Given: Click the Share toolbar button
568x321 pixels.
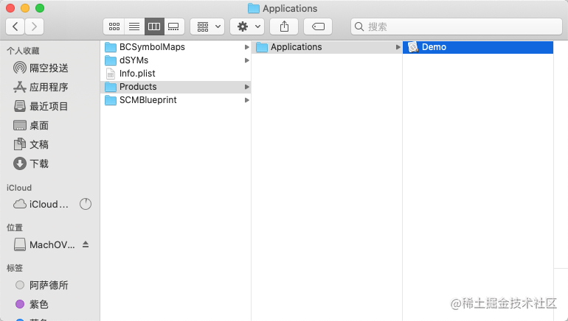Looking at the screenshot, I should (284, 27).
